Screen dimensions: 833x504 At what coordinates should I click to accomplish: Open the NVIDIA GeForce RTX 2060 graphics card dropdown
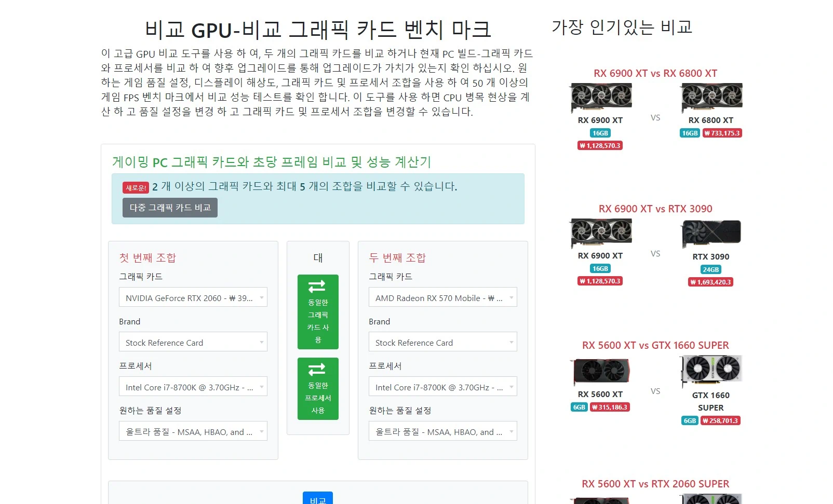[x=193, y=297]
